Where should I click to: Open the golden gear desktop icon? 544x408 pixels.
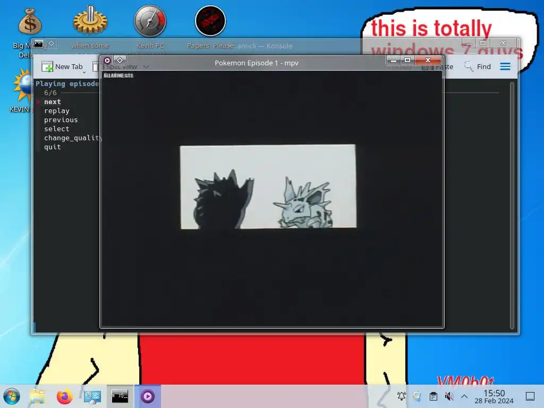tap(90, 21)
